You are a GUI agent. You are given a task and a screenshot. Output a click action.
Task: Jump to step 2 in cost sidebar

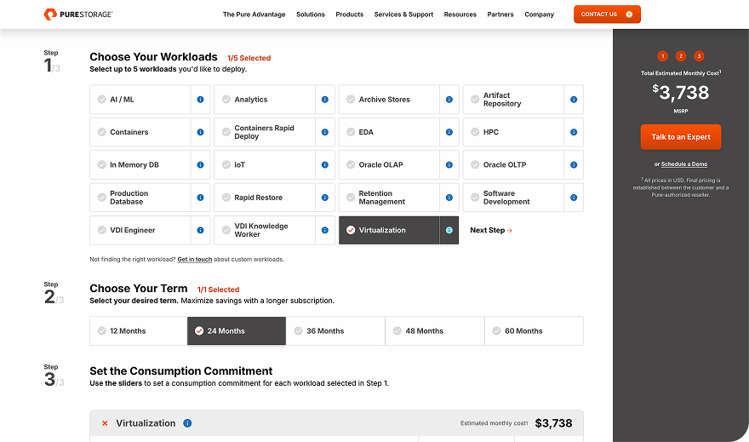(x=681, y=56)
